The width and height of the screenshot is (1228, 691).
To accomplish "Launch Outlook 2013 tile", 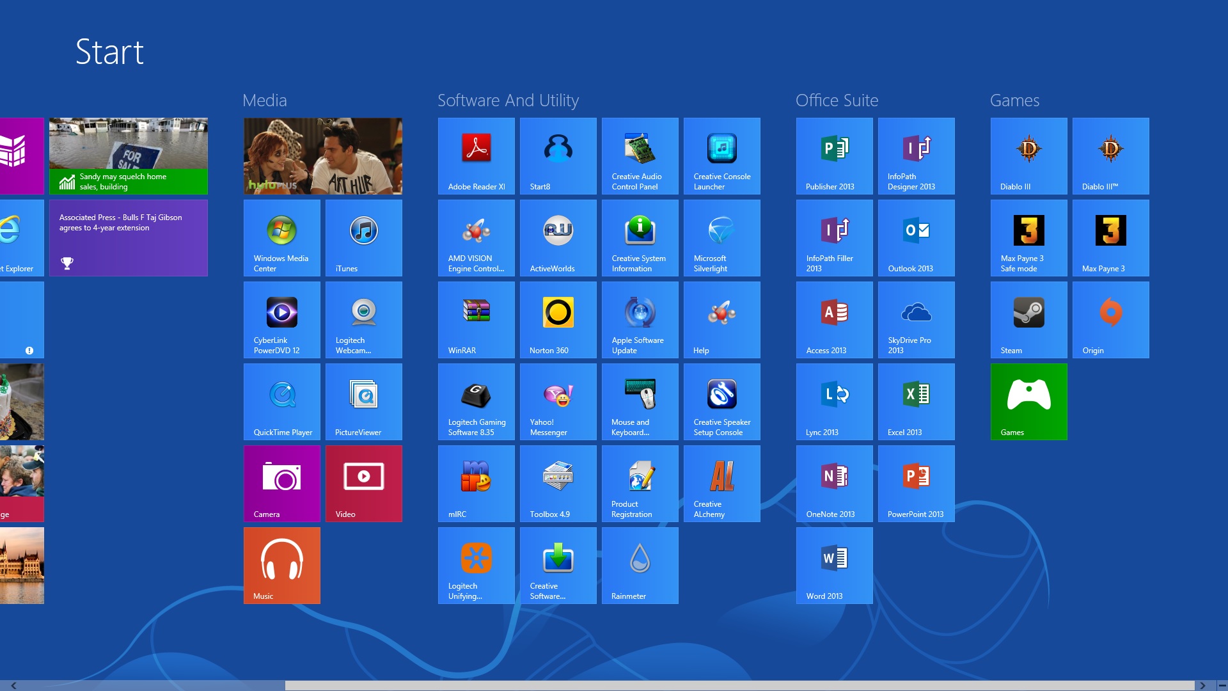I will point(916,237).
